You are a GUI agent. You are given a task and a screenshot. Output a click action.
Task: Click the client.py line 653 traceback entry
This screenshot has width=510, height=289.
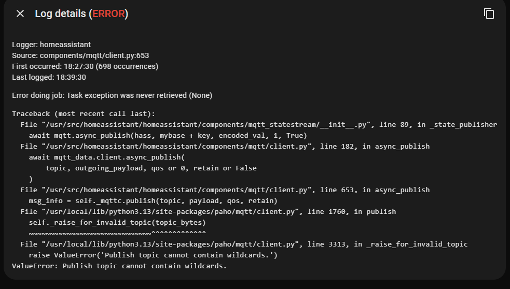(225, 190)
